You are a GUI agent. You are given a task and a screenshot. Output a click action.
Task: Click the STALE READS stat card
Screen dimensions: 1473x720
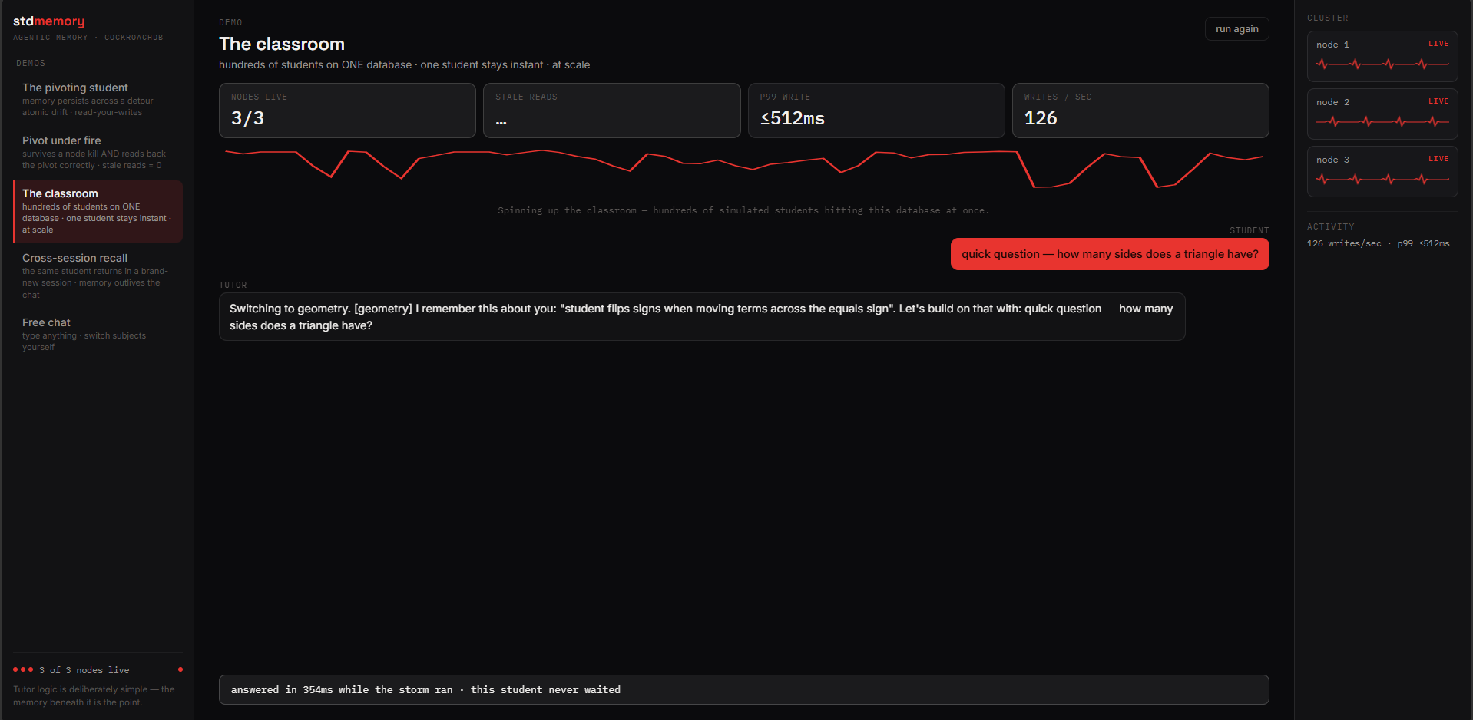(x=612, y=111)
